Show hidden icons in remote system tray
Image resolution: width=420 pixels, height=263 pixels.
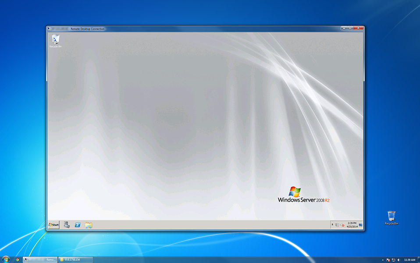[x=332, y=225]
